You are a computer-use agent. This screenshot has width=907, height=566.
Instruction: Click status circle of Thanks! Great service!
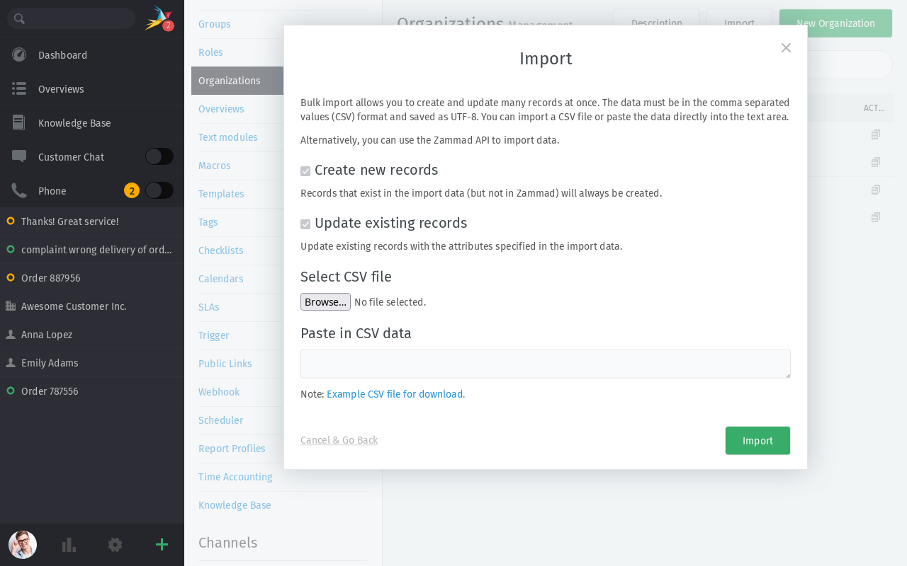pyautogui.click(x=11, y=221)
